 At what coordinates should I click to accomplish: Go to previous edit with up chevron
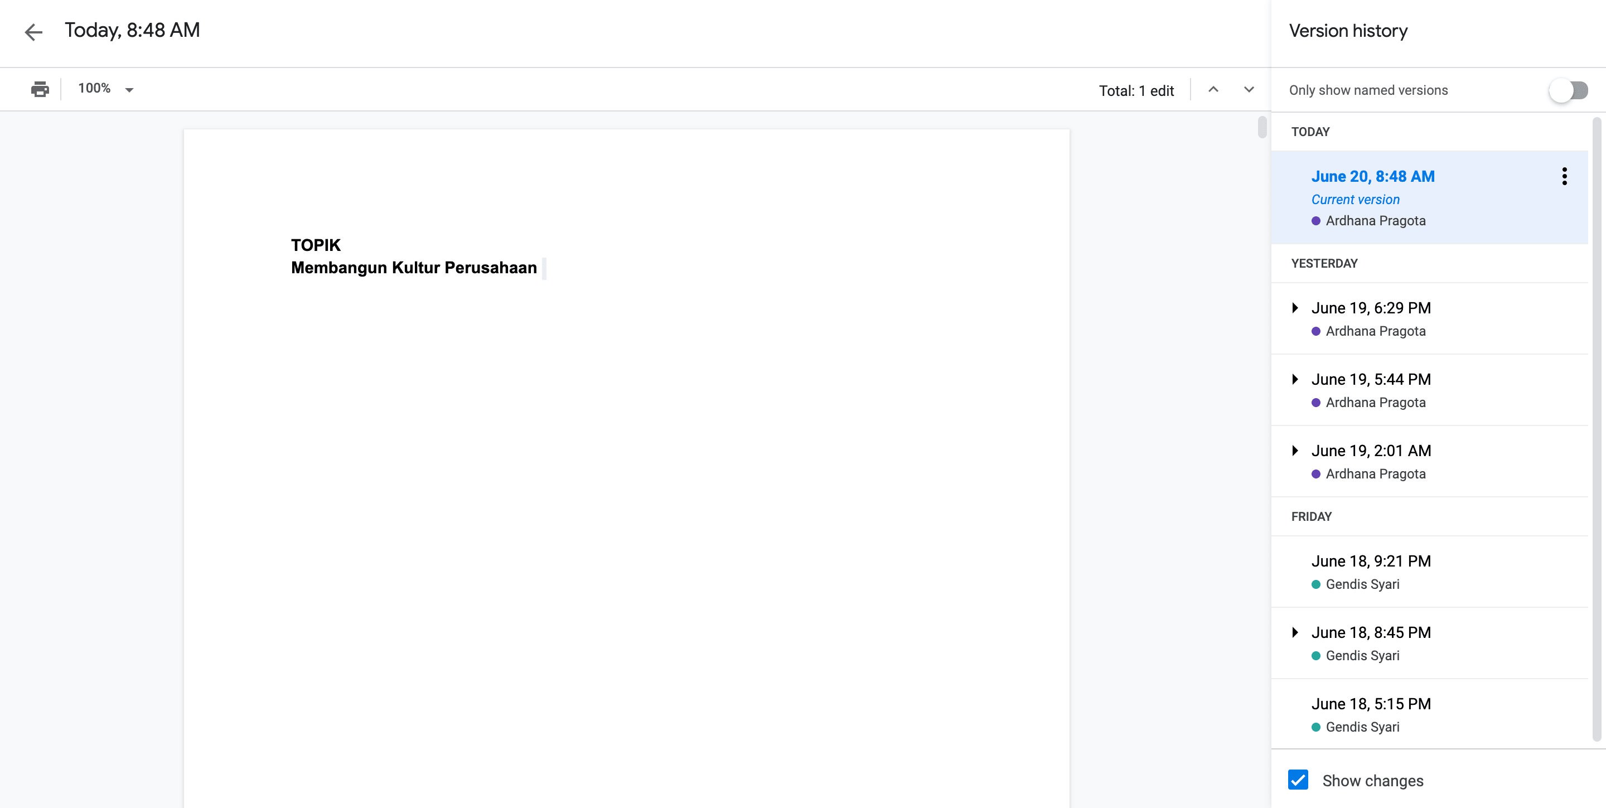[x=1213, y=90]
